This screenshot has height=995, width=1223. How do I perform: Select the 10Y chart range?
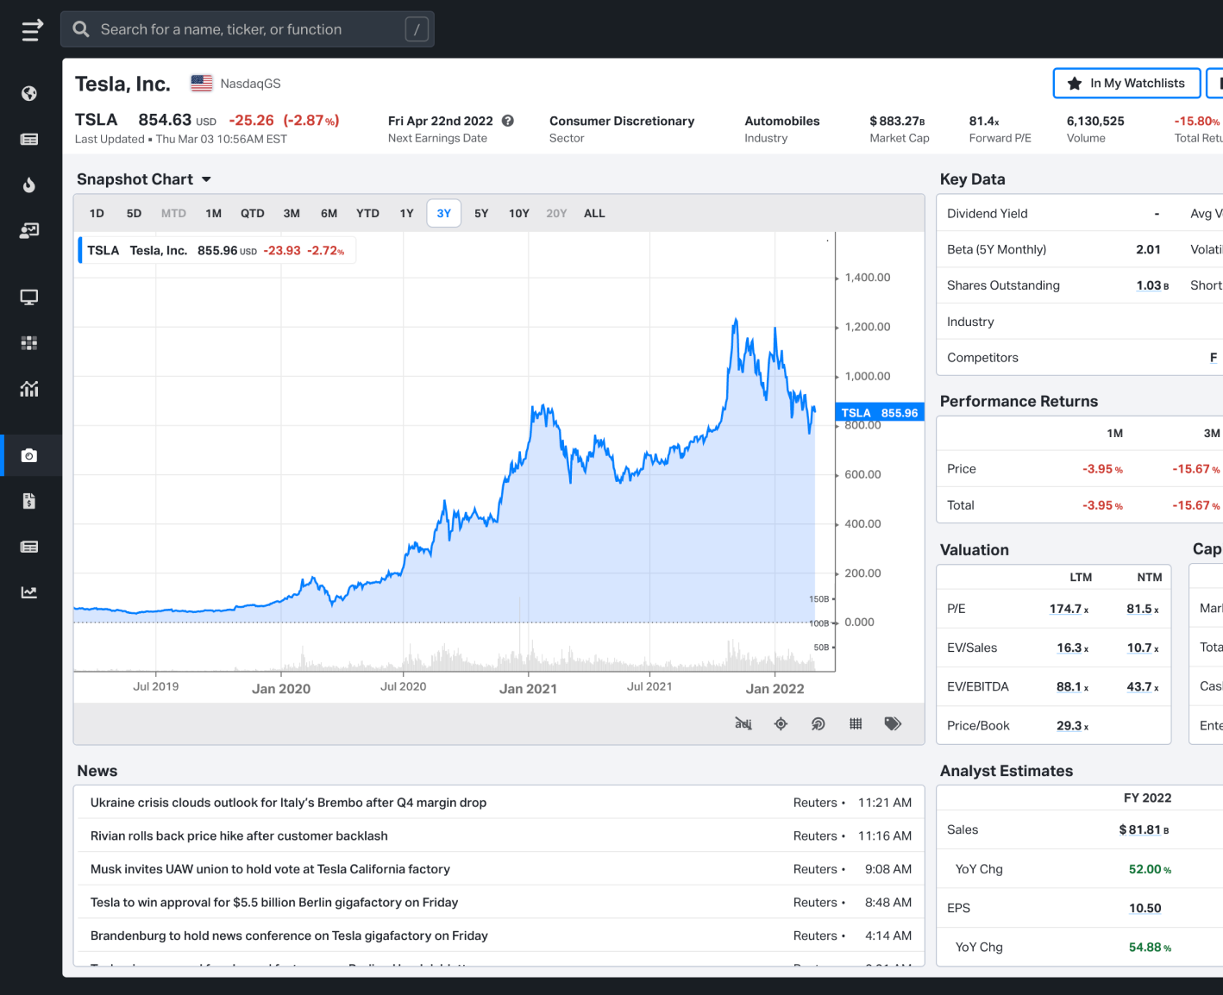pyautogui.click(x=519, y=213)
